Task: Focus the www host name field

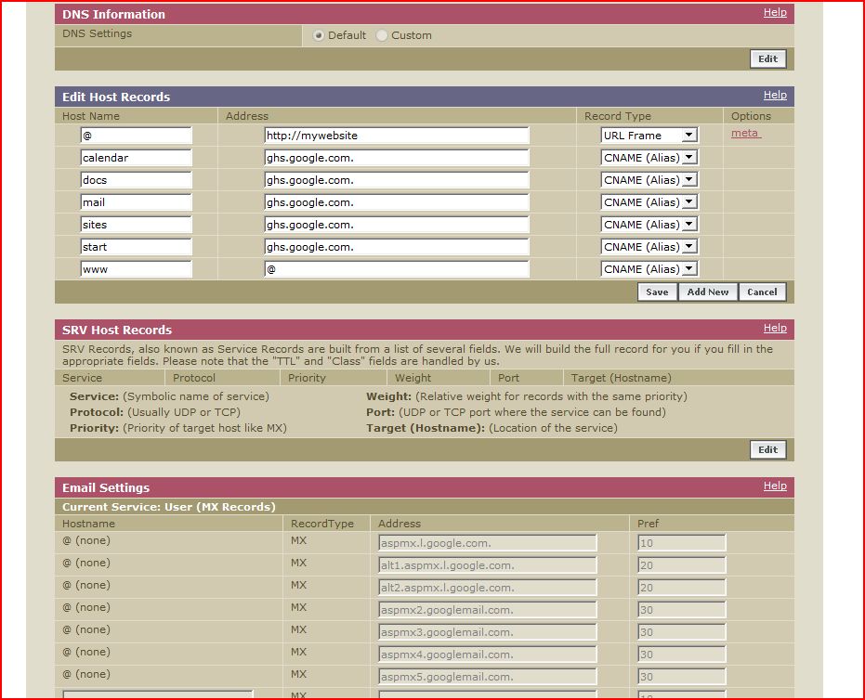Action: tap(137, 269)
